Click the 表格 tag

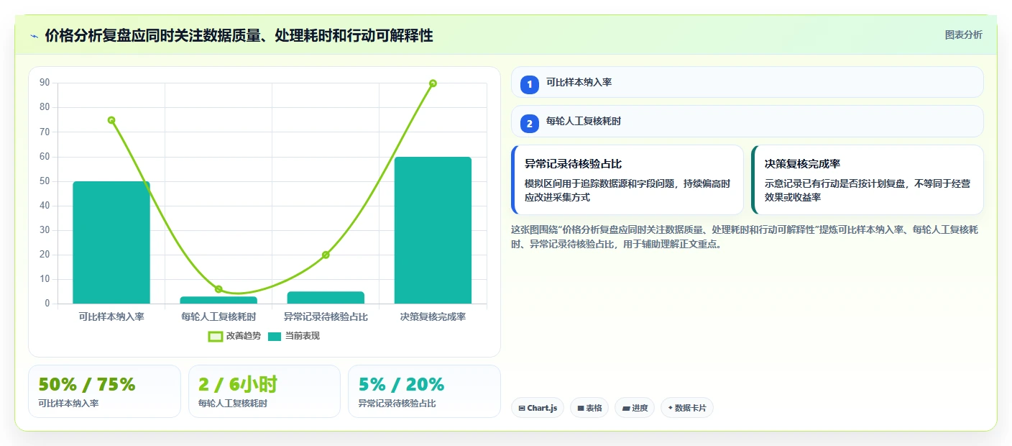point(589,408)
